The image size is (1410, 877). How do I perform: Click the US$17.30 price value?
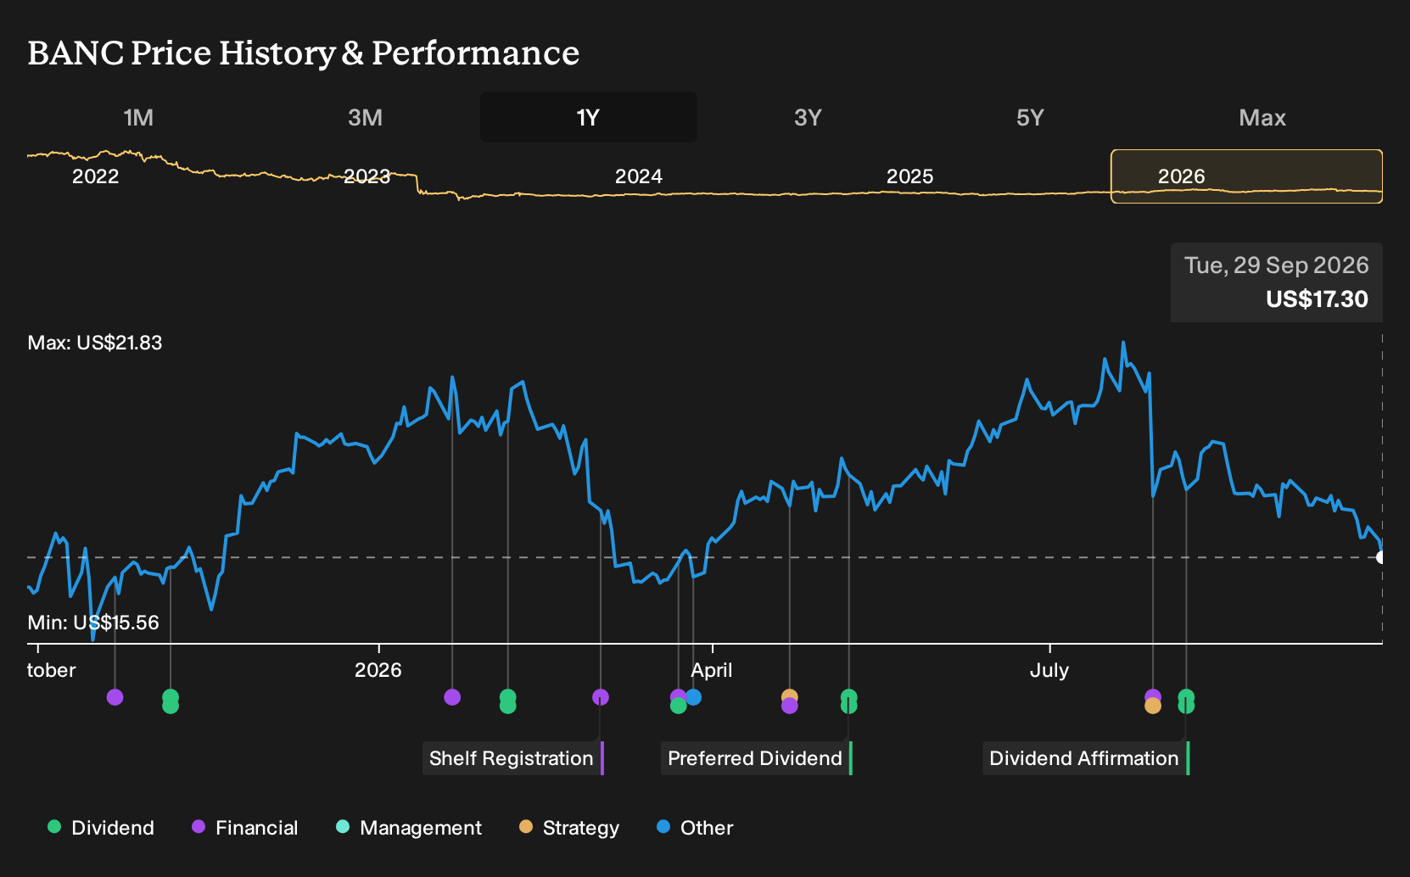pos(1318,299)
